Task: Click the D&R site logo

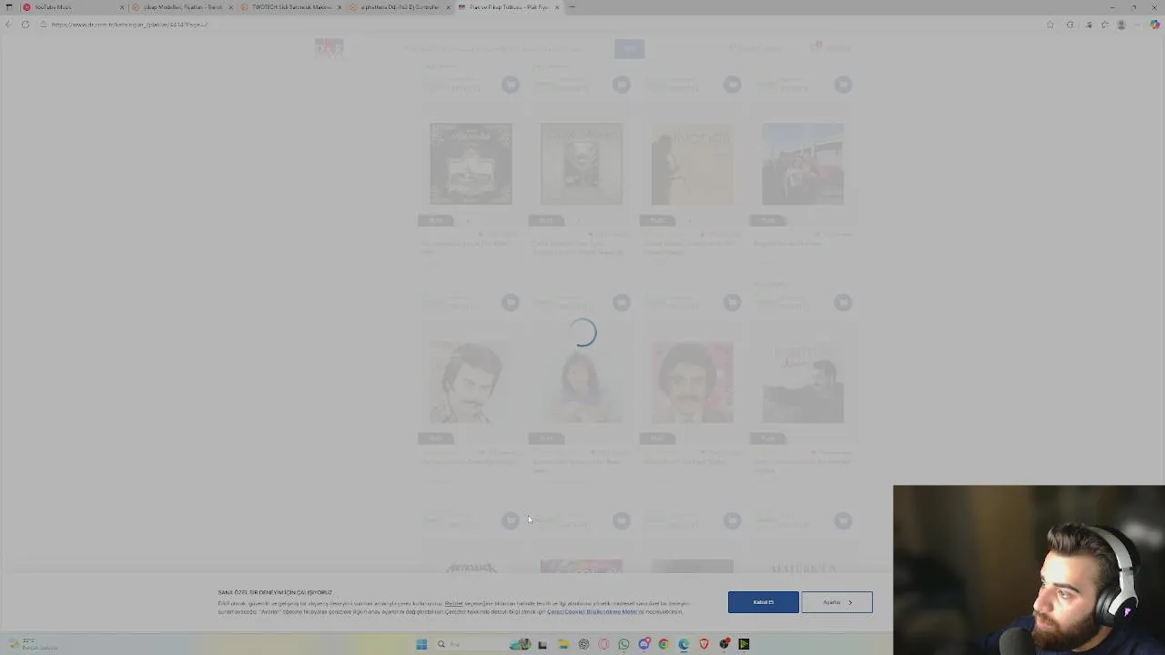Action: pos(329,48)
